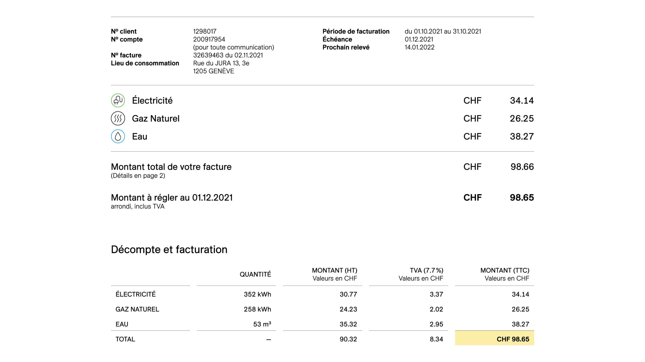This screenshot has height=362, width=645.
Task: Click the blue water drop icon
Action: [118, 136]
